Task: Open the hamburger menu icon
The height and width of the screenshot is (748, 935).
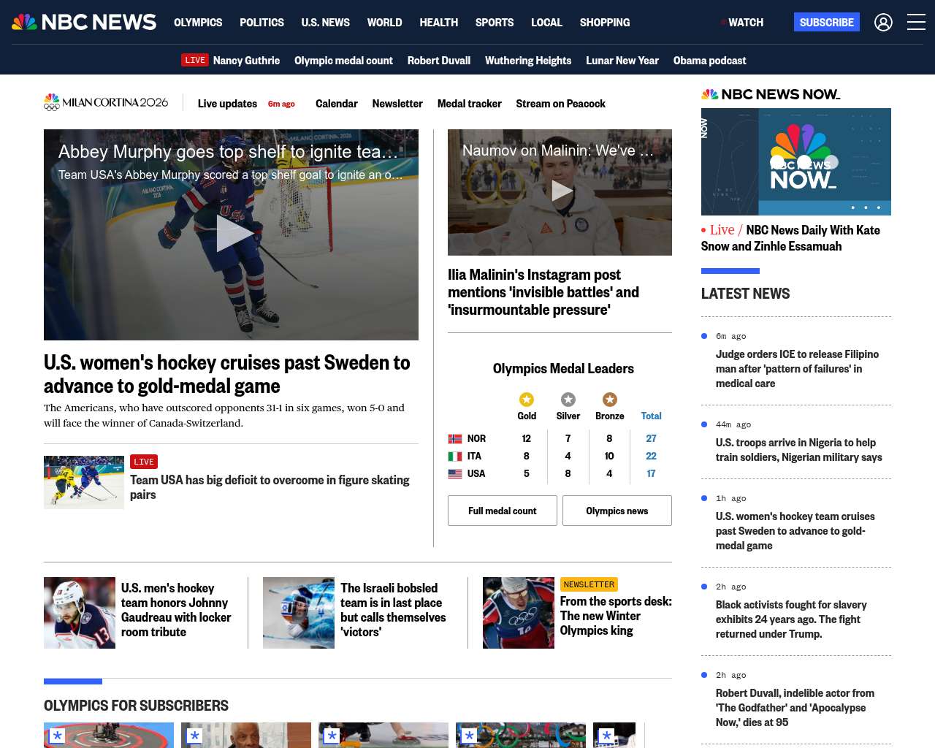Action: [916, 23]
